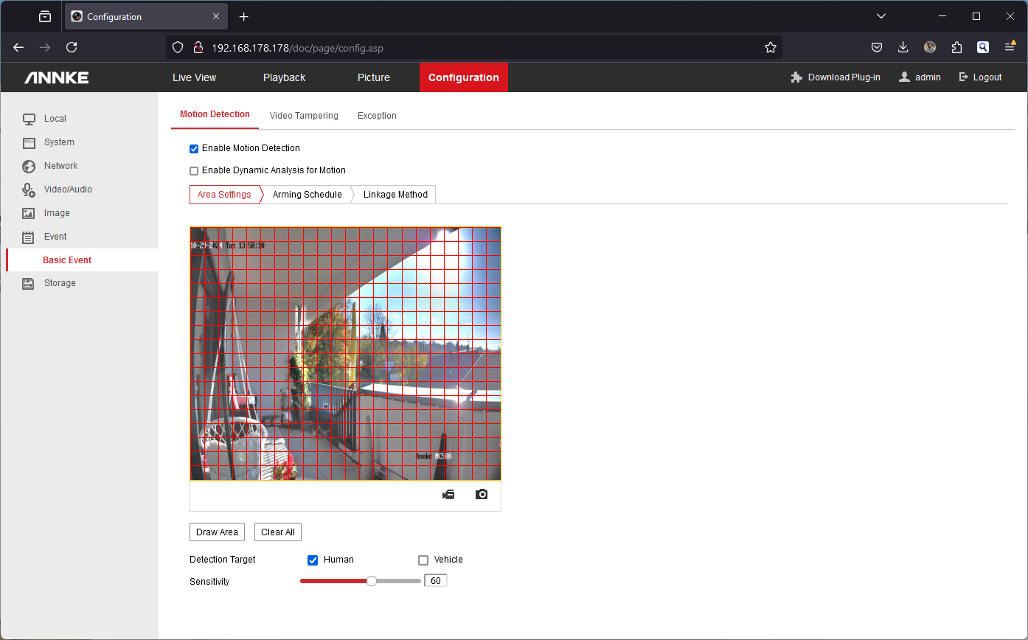Open the browser's list all tabs dropdown
1028x640 pixels.
pos(881,16)
